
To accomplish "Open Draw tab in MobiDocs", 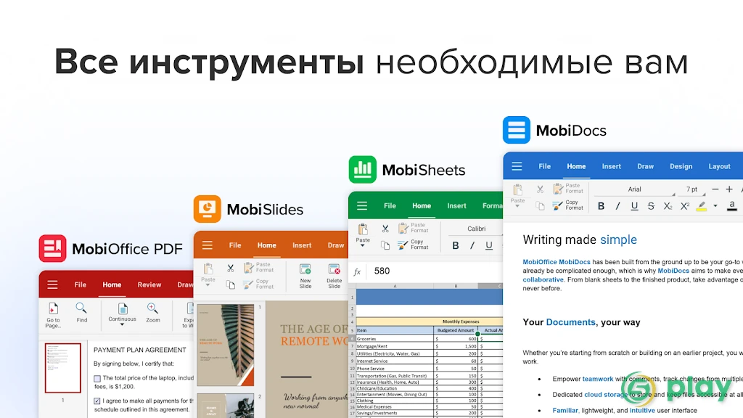I will 645,167.
